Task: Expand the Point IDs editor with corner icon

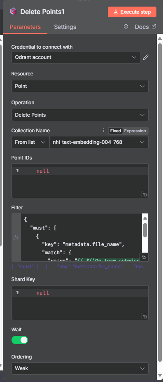Action: (x=145, y=195)
